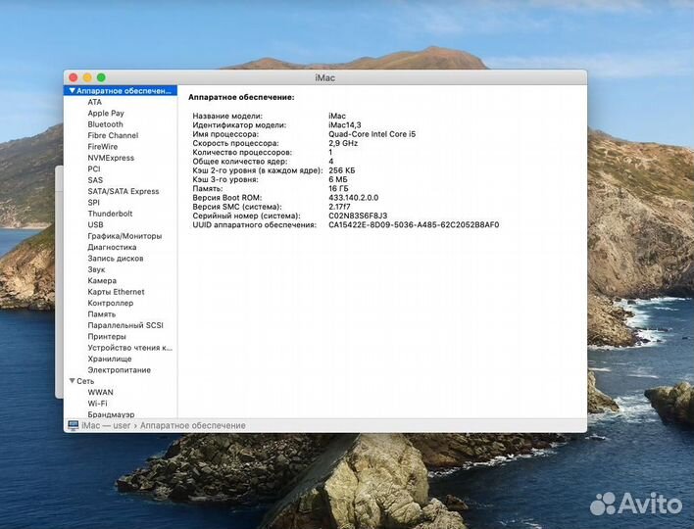Click processor name Quad-Core Intel Core i5

(x=372, y=134)
